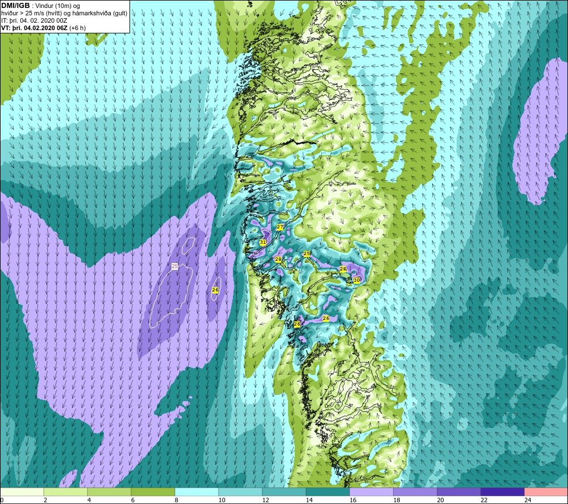568x504 pixels.
Task: Click the '10' legend scale label
Action: (222, 500)
